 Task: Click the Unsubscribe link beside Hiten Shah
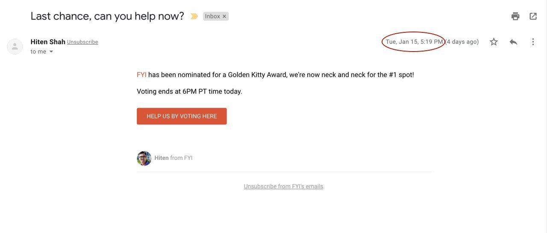tap(82, 42)
